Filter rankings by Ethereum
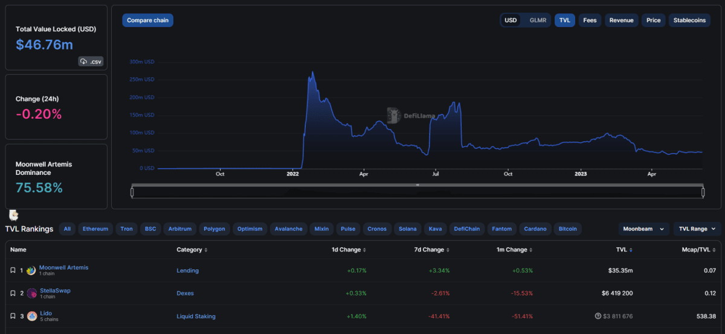 click(95, 229)
